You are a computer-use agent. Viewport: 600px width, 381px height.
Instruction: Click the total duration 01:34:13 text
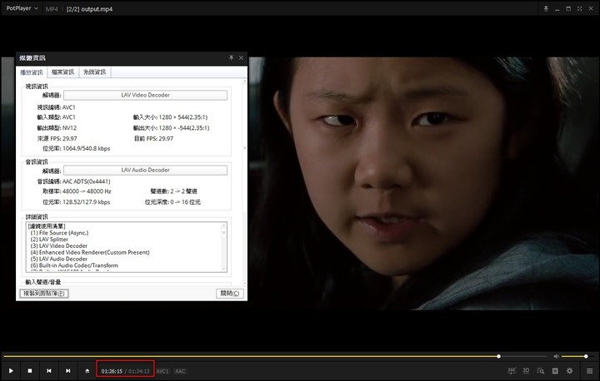(139, 371)
